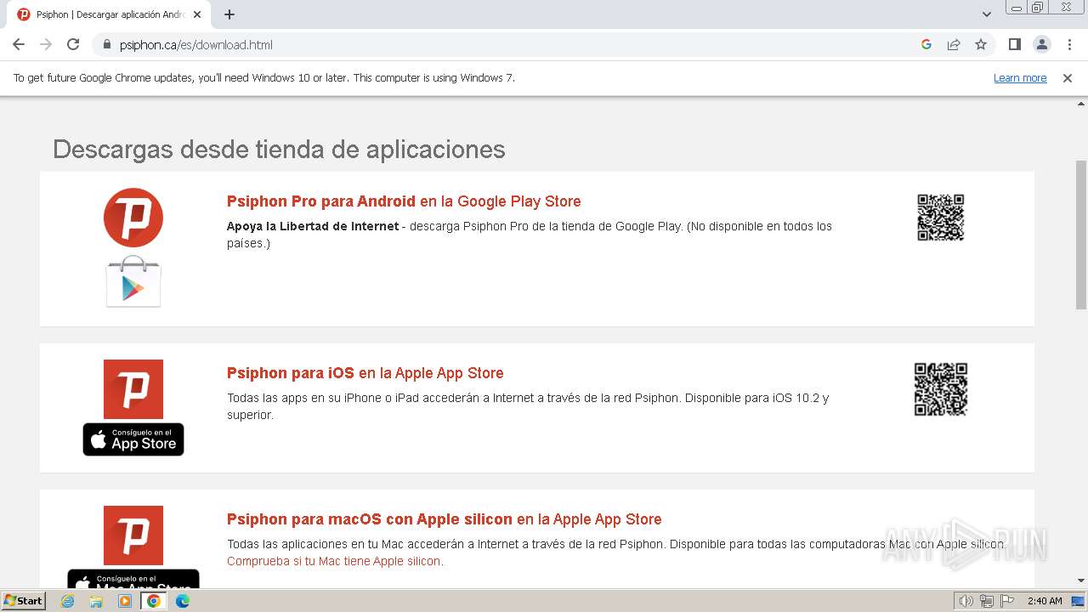1088x612 pixels.
Task: Open the Action Center flag icon
Action: pyautogui.click(x=1006, y=601)
